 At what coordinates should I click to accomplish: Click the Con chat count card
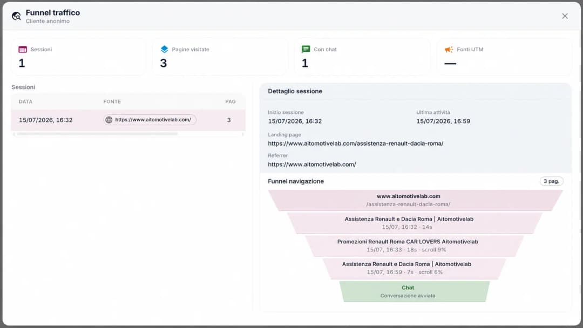tap(362, 57)
